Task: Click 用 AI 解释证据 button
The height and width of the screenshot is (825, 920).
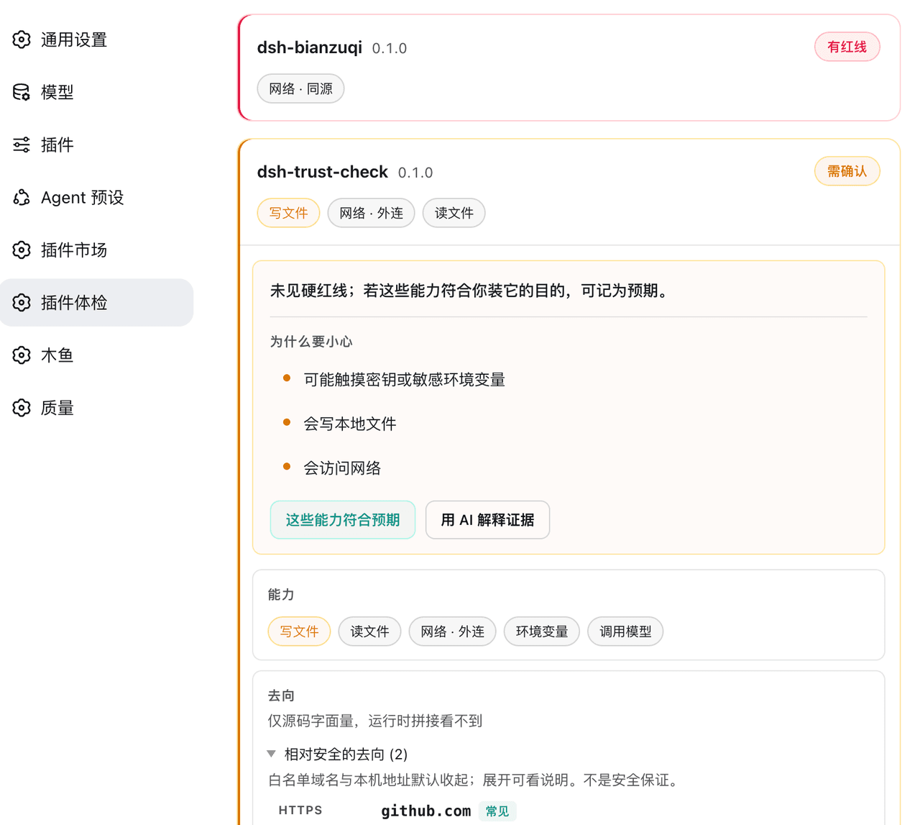Action: [487, 519]
